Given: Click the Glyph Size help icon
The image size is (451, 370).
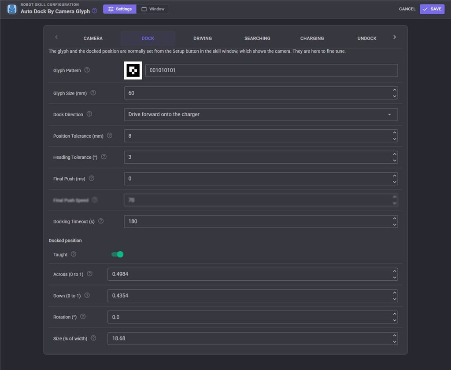Looking at the screenshot, I should [x=93, y=93].
